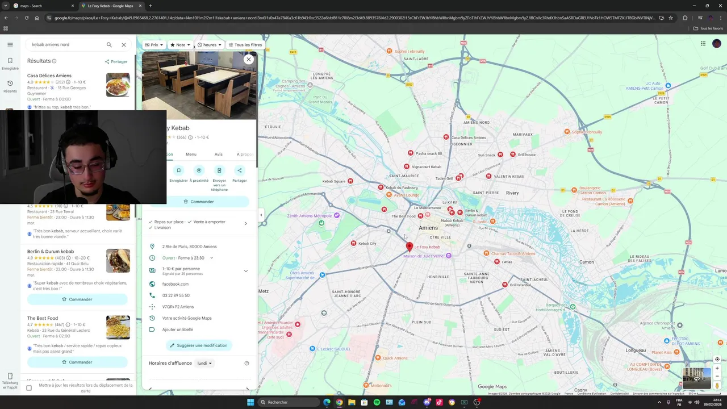Image resolution: width=727 pixels, height=409 pixels.
Task: Switch to the À propos tab
Action: pos(245,154)
